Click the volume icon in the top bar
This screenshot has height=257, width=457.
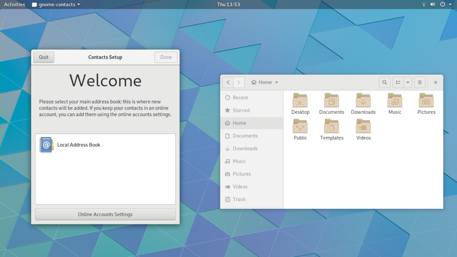tap(432, 4)
